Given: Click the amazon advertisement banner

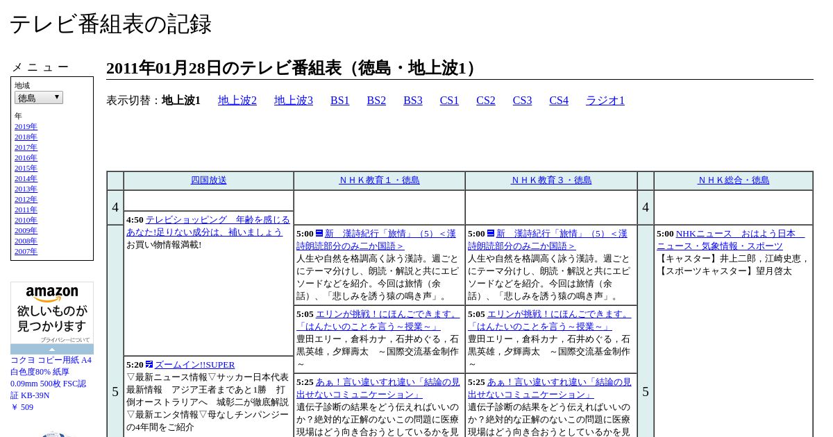Looking at the screenshot, I should [x=52, y=312].
